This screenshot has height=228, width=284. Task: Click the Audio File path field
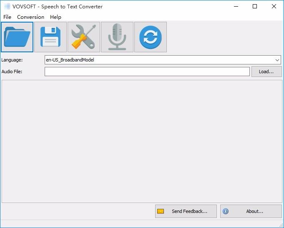[x=147, y=72]
